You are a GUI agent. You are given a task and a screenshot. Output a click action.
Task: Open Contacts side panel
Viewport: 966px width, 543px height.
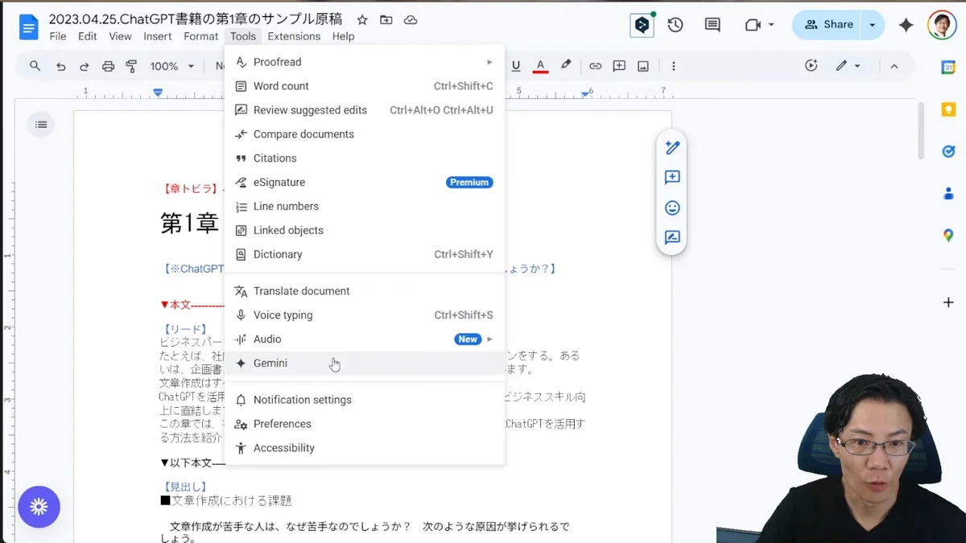(948, 193)
